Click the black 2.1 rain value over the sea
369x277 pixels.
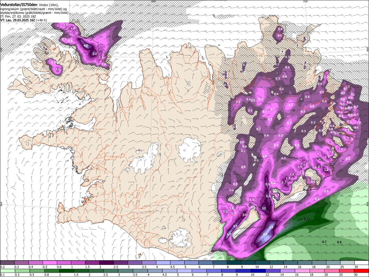pyautogui.click(x=306, y=219)
